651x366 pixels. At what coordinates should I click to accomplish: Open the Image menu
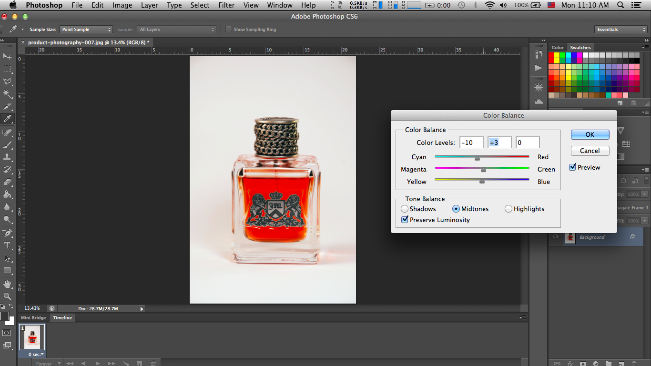[x=122, y=5]
